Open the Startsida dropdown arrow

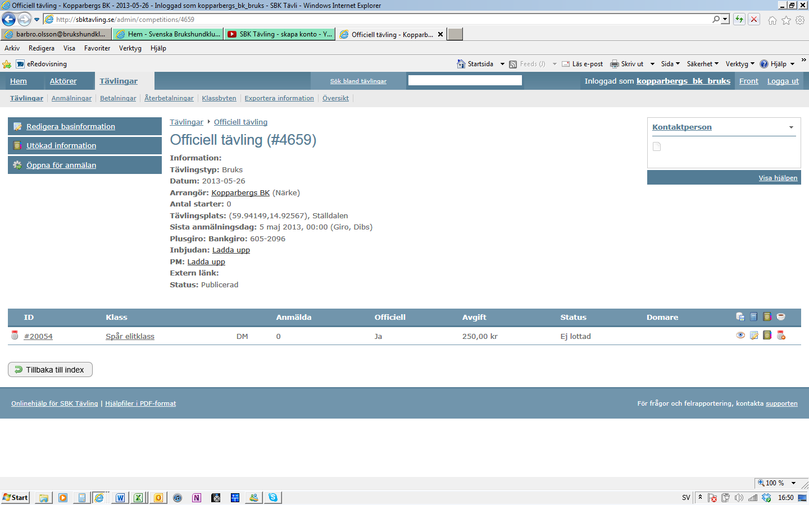(502, 64)
